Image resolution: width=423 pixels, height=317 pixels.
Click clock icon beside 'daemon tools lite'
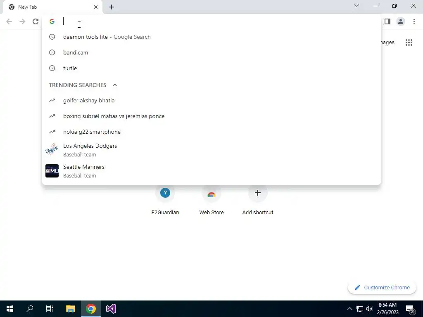point(52,37)
